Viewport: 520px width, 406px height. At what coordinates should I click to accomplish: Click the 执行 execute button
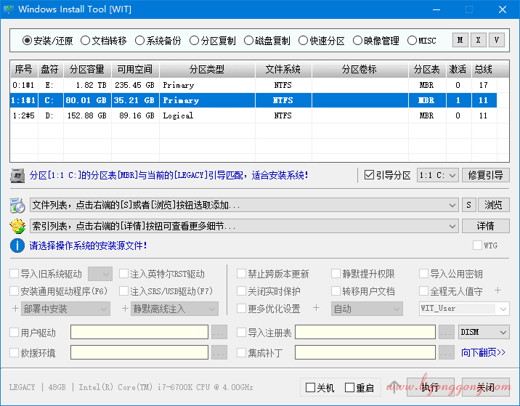pyautogui.click(x=431, y=387)
